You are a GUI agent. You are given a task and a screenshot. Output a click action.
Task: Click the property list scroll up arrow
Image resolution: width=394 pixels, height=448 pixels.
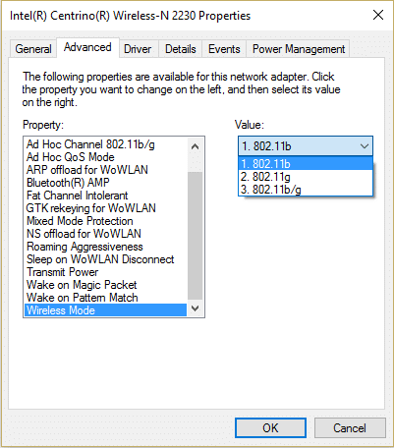pos(195,146)
